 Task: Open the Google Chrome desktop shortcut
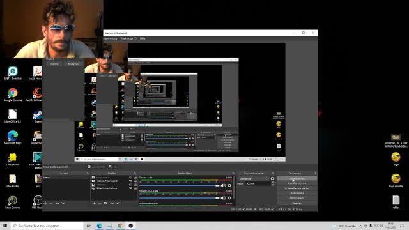tap(13, 95)
